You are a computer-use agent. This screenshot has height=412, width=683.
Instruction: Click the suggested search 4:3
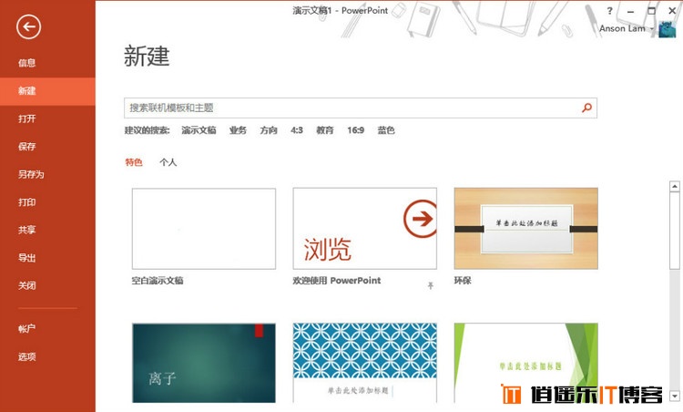point(297,130)
